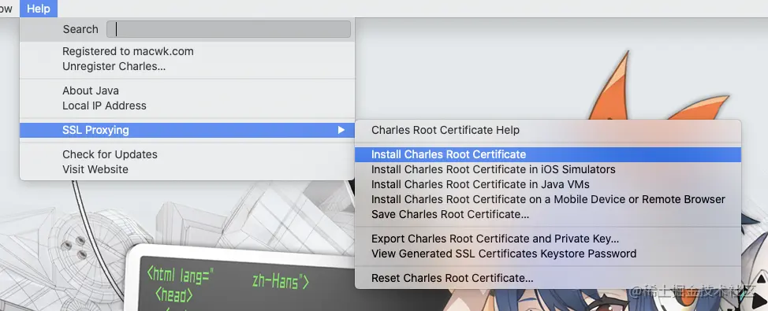Choose Visit Website menu item

(x=187, y=170)
